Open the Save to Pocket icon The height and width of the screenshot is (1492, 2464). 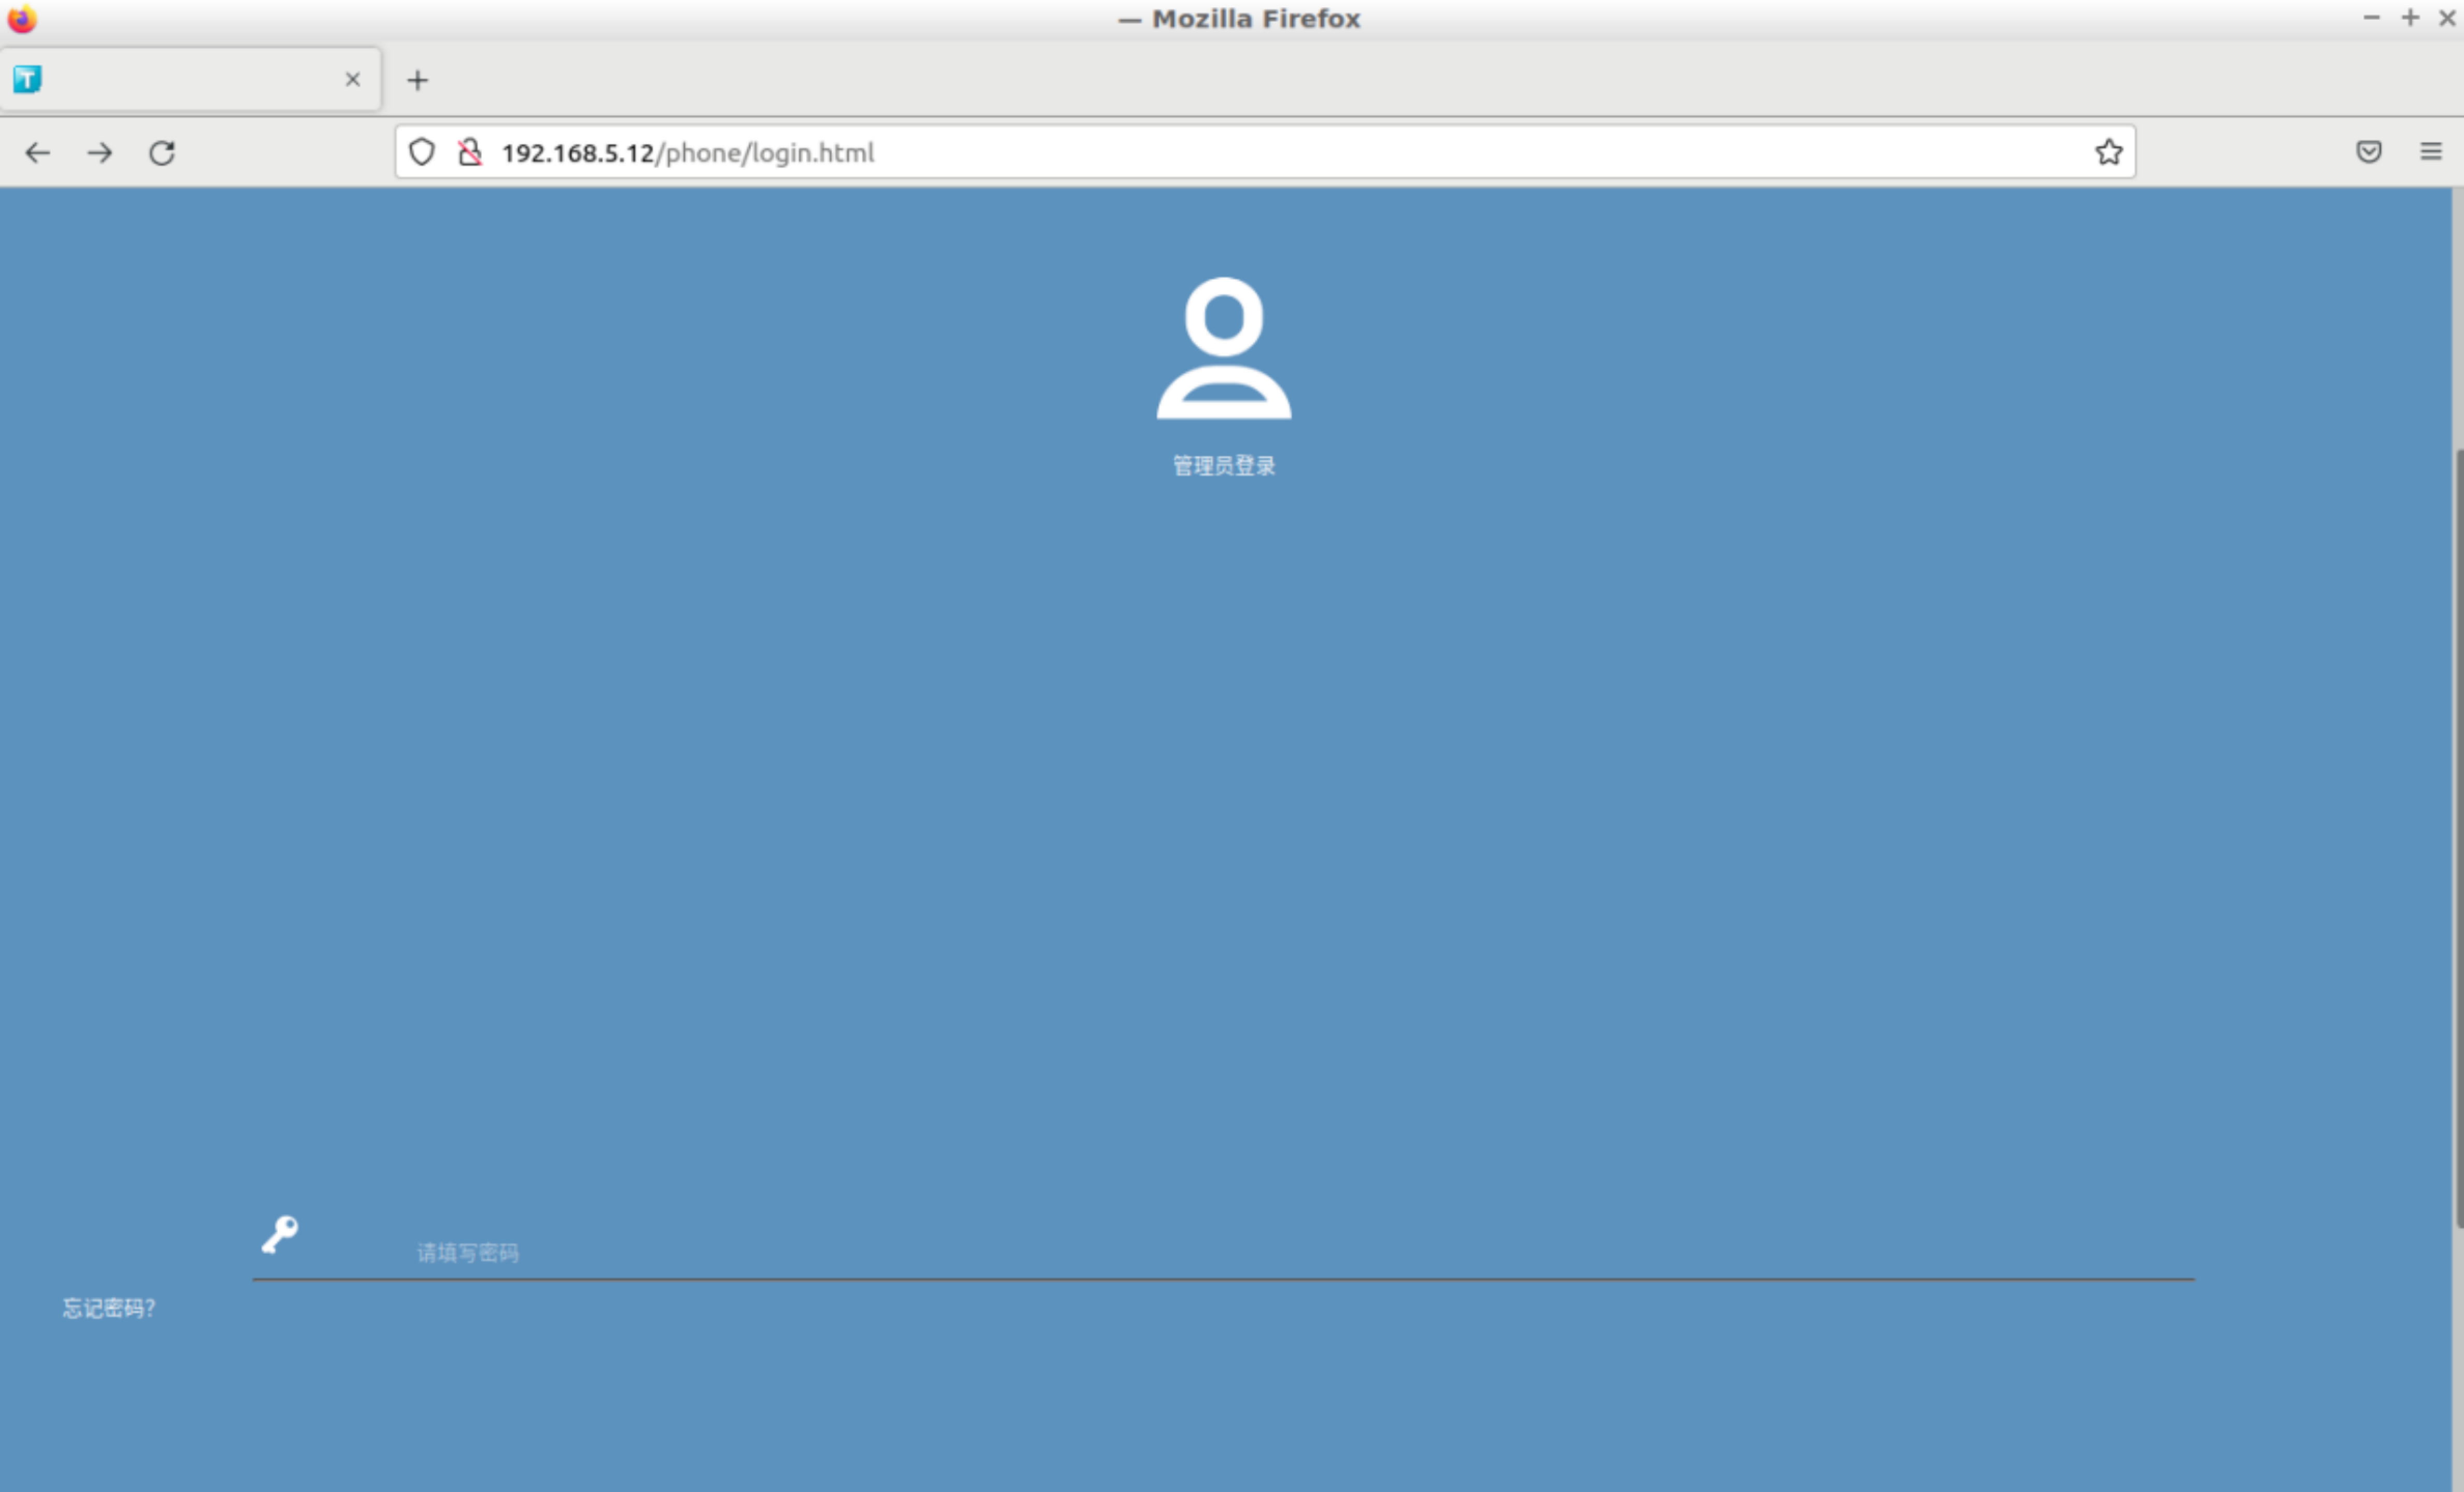pos(2369,152)
